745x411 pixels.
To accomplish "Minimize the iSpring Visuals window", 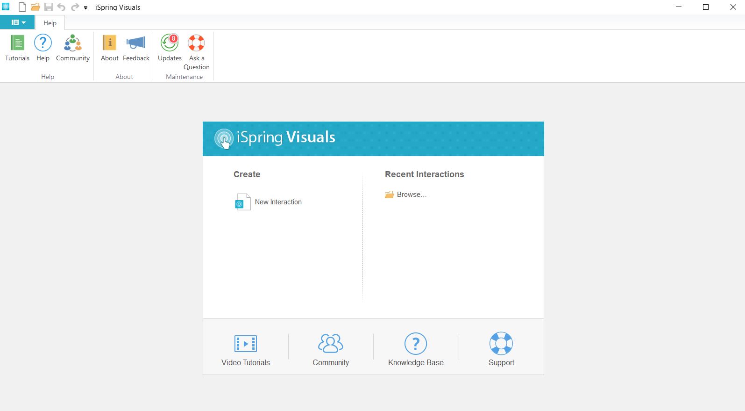I will [679, 7].
